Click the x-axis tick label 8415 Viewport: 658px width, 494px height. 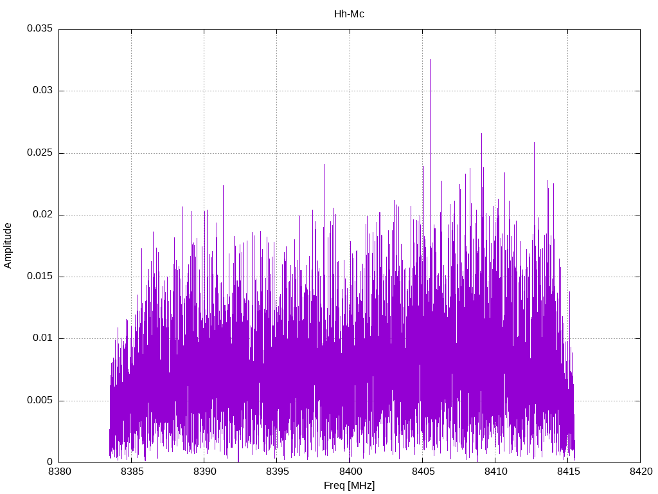click(x=568, y=471)
